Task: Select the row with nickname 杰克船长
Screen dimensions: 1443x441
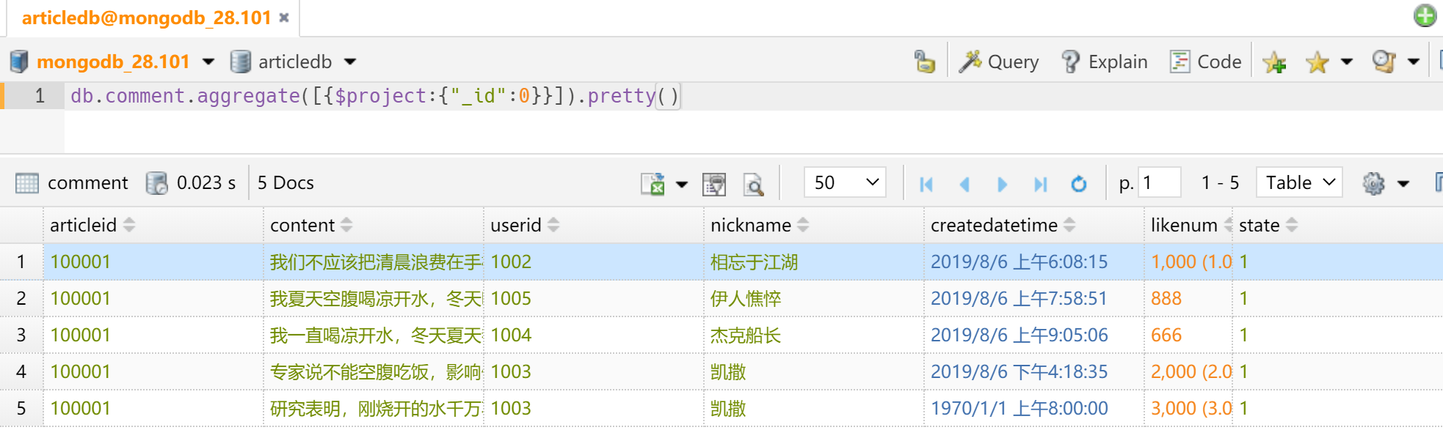Action: click(x=745, y=336)
